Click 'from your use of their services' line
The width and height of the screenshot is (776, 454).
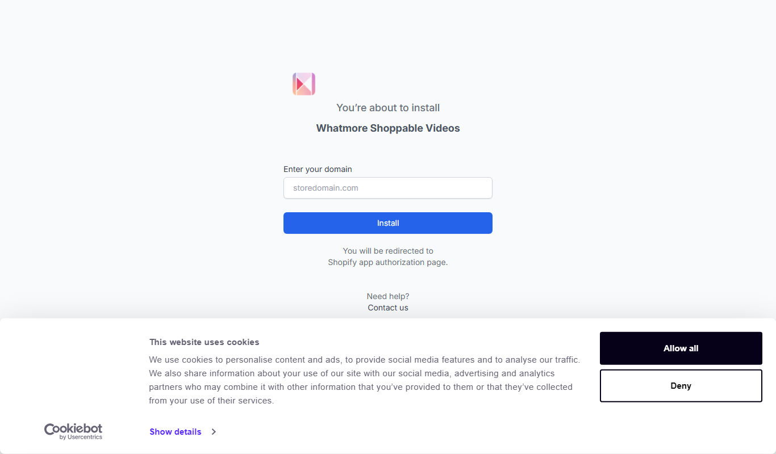point(211,401)
